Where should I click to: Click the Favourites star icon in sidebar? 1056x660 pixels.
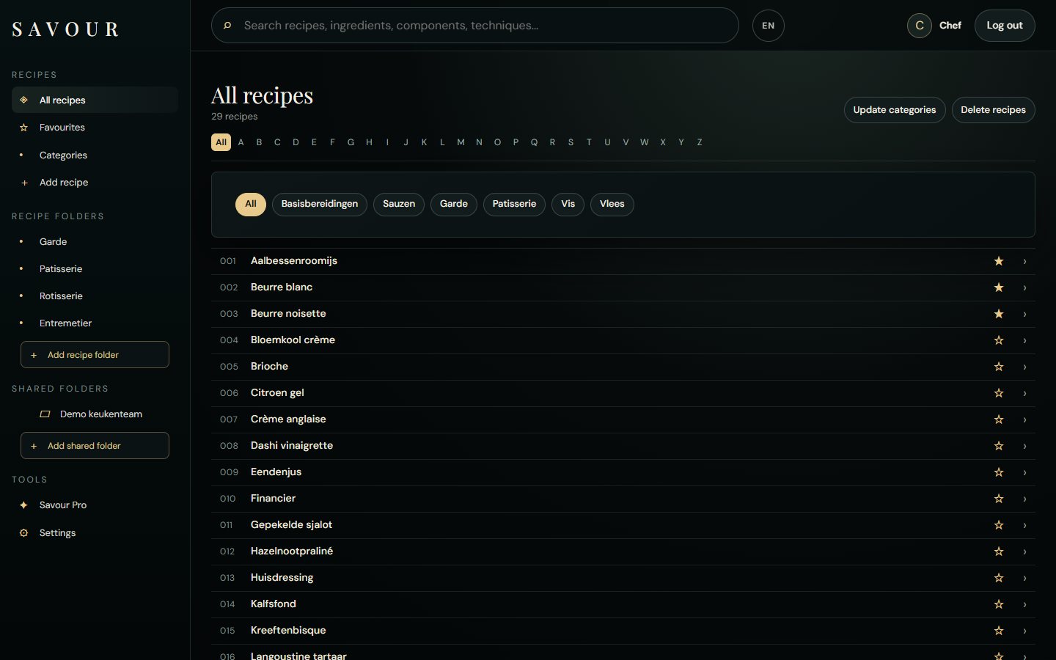[x=23, y=128]
